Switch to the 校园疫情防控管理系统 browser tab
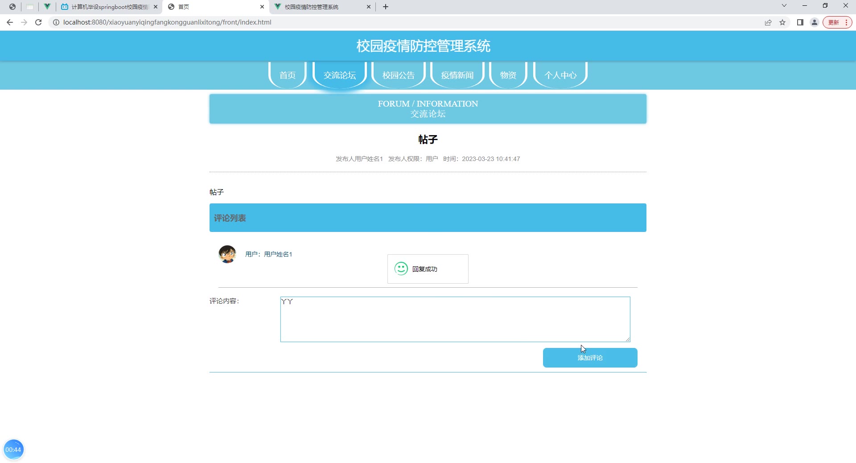This screenshot has width=856, height=463. (x=323, y=7)
